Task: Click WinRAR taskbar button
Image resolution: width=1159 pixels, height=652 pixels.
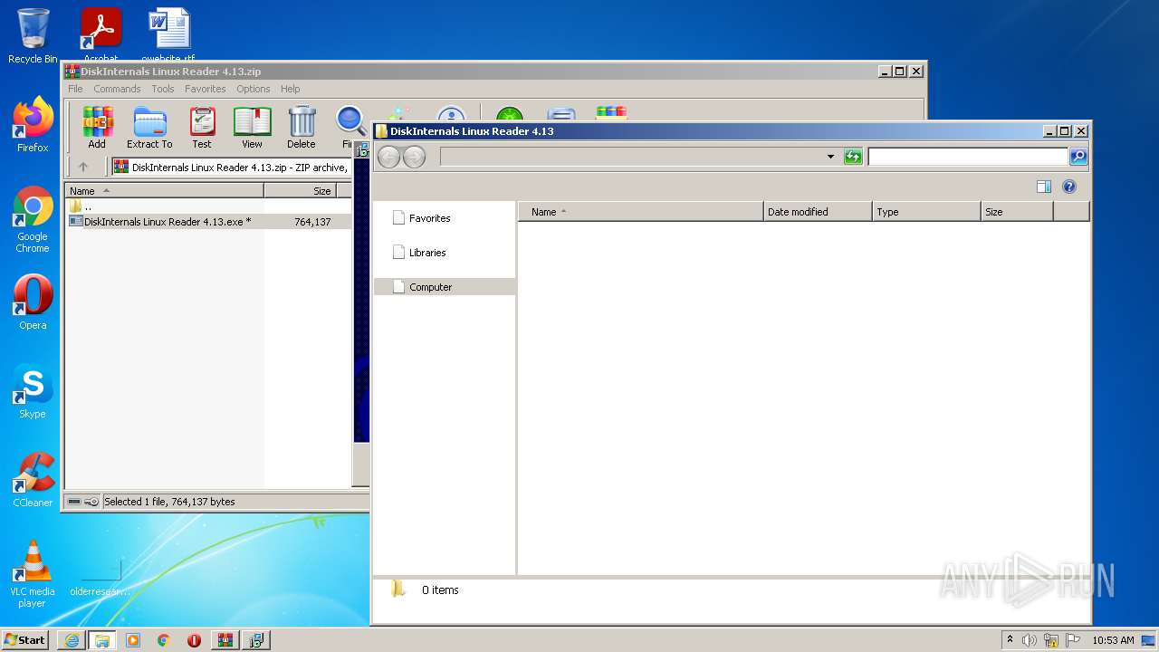Action: point(225,639)
